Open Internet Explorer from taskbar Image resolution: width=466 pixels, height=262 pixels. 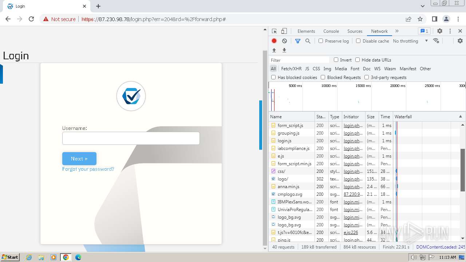coord(29,257)
